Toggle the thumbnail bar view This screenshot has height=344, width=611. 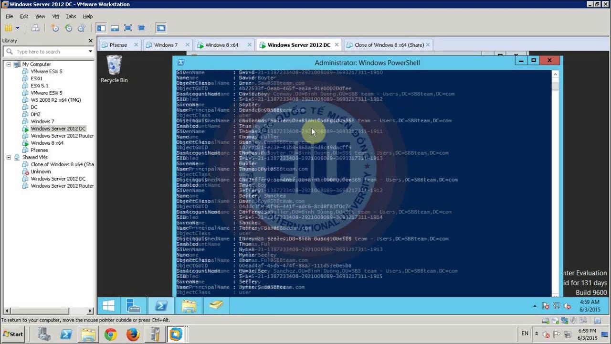coord(115,28)
